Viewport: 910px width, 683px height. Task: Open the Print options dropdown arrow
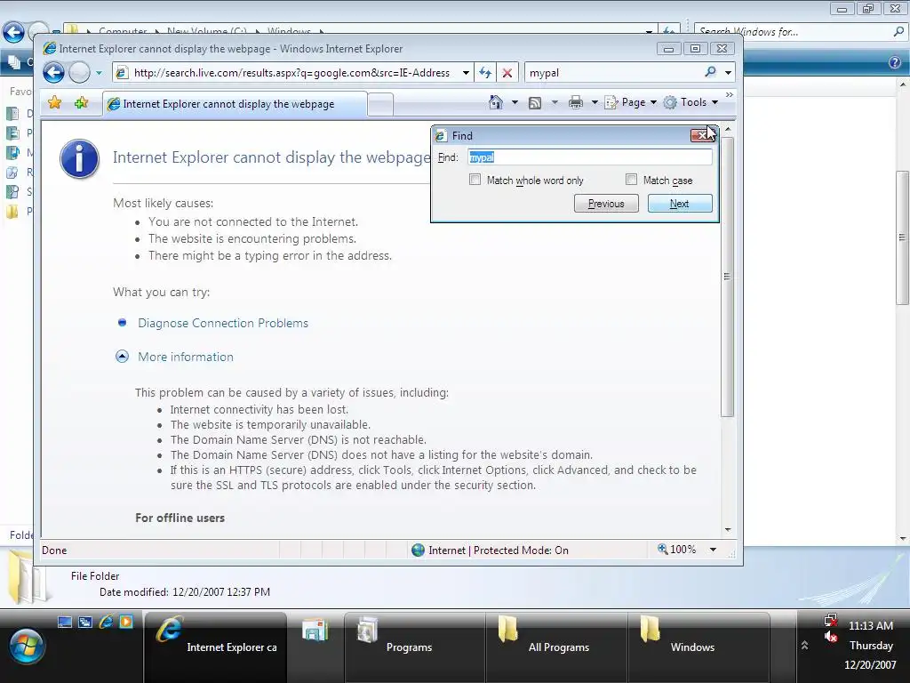tap(595, 103)
